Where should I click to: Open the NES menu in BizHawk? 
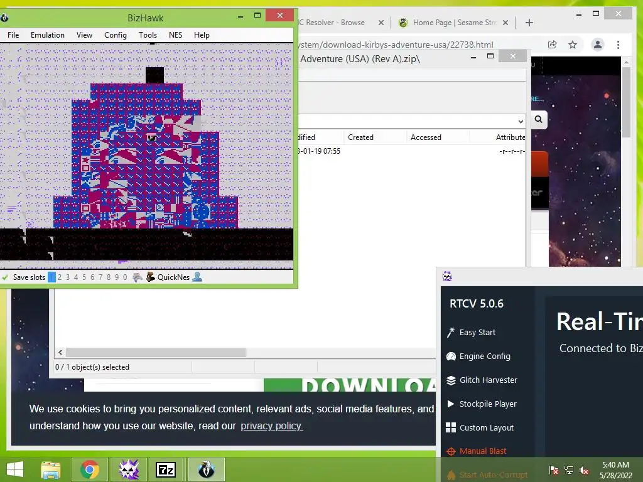pos(176,35)
